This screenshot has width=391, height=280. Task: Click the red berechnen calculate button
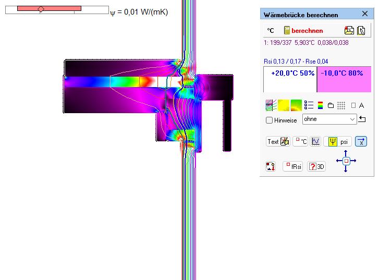[303, 30]
